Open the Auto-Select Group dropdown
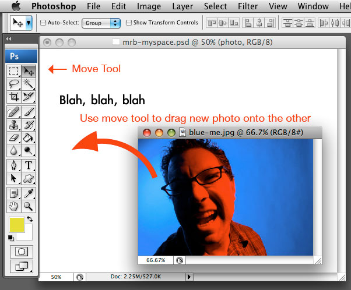351x290 pixels. [x=101, y=23]
